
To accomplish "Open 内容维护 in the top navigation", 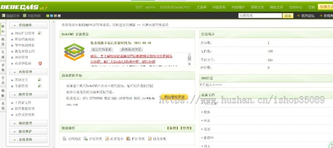I will point(238,7).
